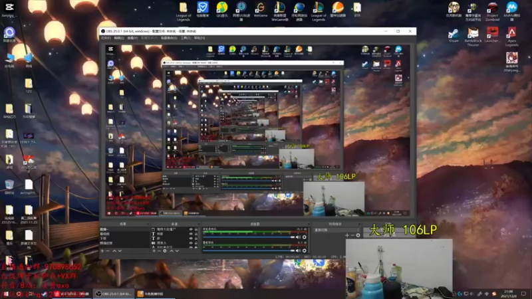Move selected scene down in Scenes dock
The width and height of the screenshot is (532, 299).
[x=120, y=251]
